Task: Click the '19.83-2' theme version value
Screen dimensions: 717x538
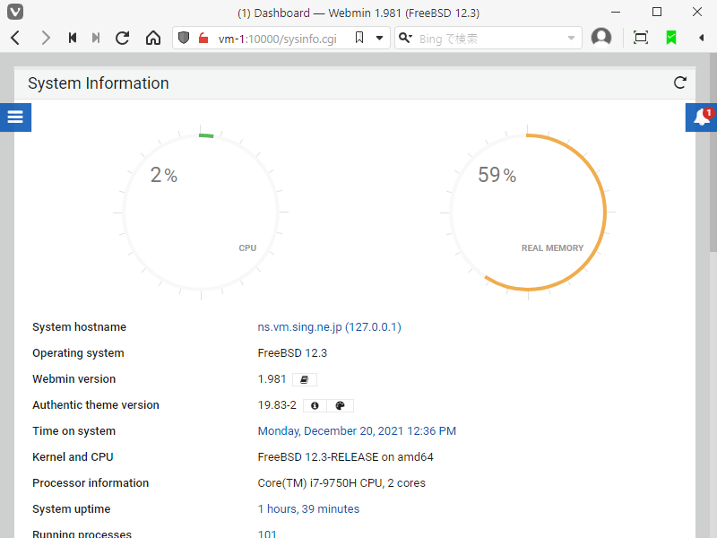Action: (x=277, y=405)
